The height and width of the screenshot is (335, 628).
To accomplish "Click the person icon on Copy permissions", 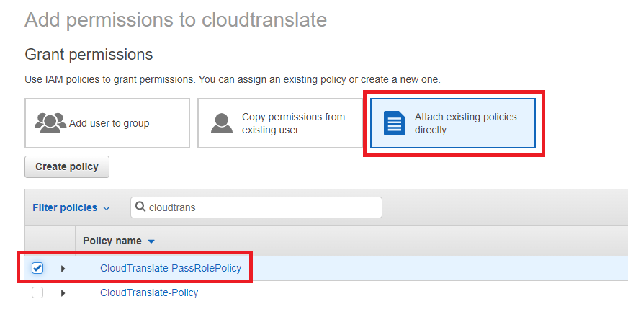I will pyautogui.click(x=222, y=123).
